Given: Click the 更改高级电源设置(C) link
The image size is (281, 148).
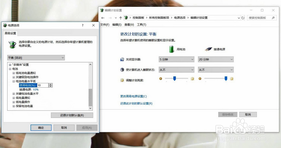Looking at the screenshot, I should click(134, 96).
